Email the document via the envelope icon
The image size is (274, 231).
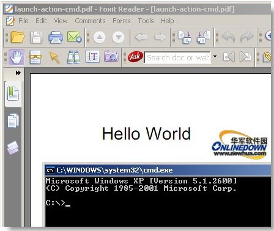75,37
